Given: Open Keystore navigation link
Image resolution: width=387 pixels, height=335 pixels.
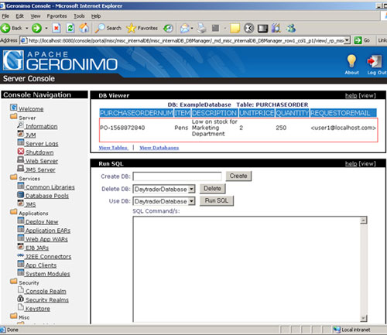Looking at the screenshot, I should [38, 309].
